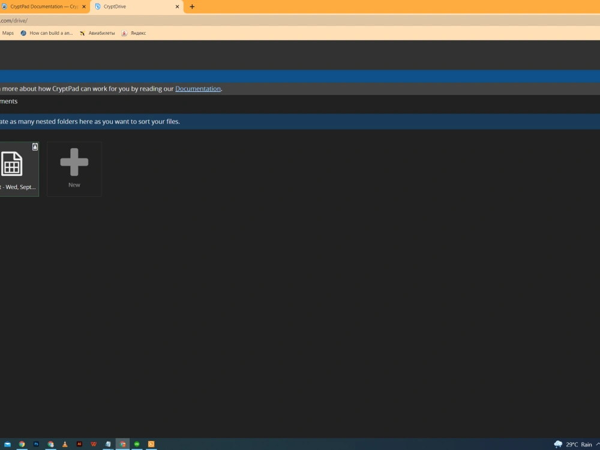Open a new browser tab with plus button
The width and height of the screenshot is (600, 450).
click(x=192, y=7)
